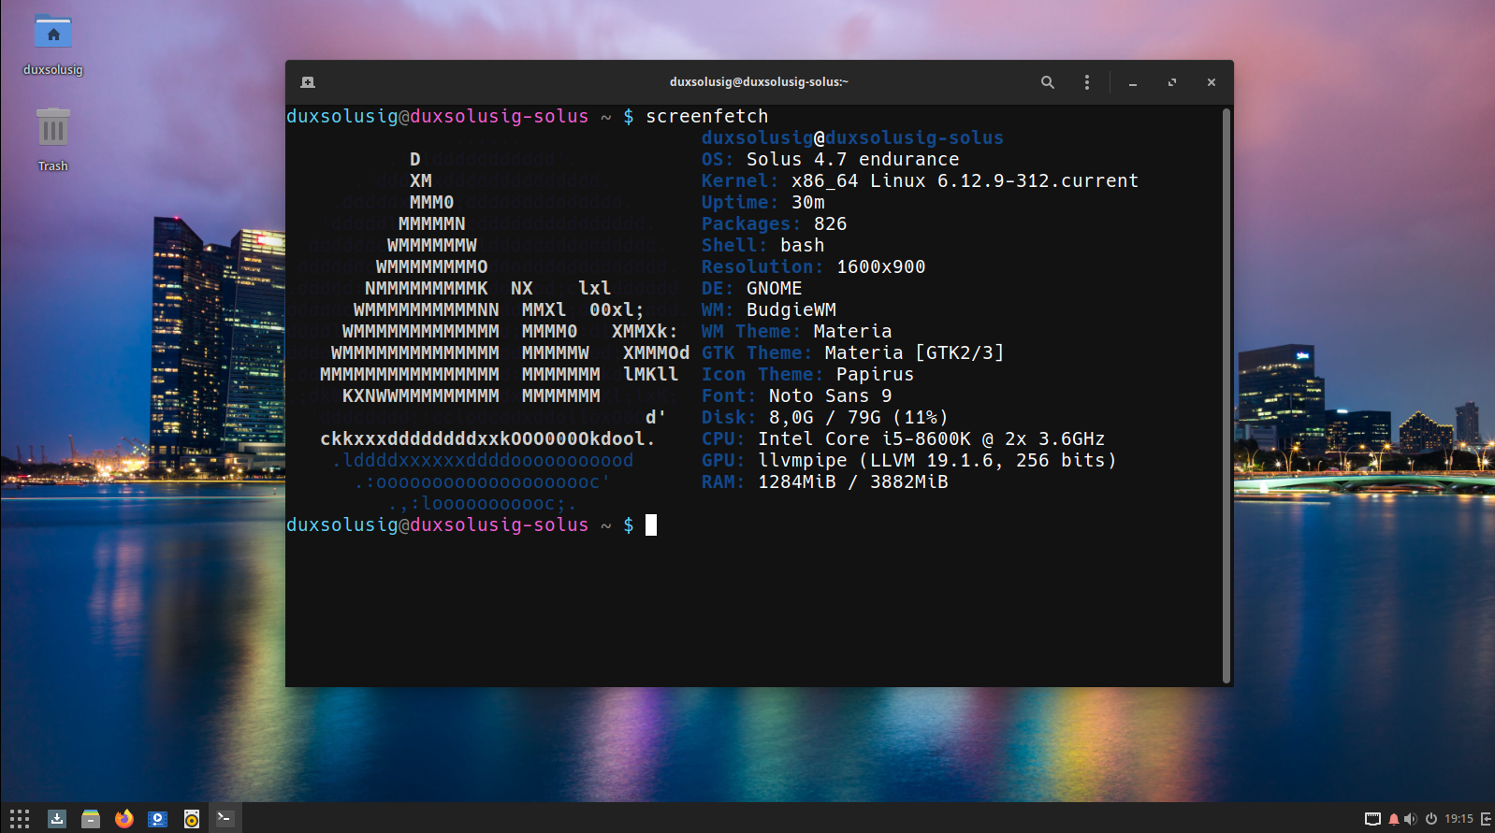Toggle the Raven sidebar from the panel
Viewport: 1495px width, 833px height.
click(x=1486, y=819)
